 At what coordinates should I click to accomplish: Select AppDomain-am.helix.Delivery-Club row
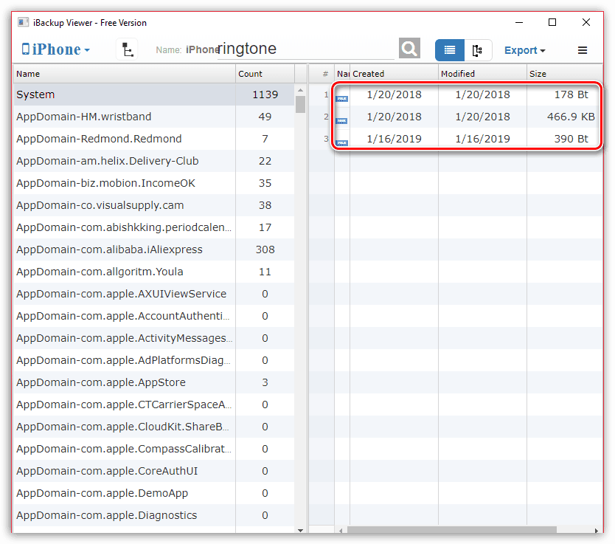153,161
